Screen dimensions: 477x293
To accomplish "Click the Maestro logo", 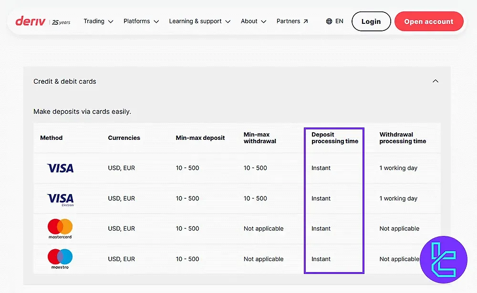I will tap(60, 259).
